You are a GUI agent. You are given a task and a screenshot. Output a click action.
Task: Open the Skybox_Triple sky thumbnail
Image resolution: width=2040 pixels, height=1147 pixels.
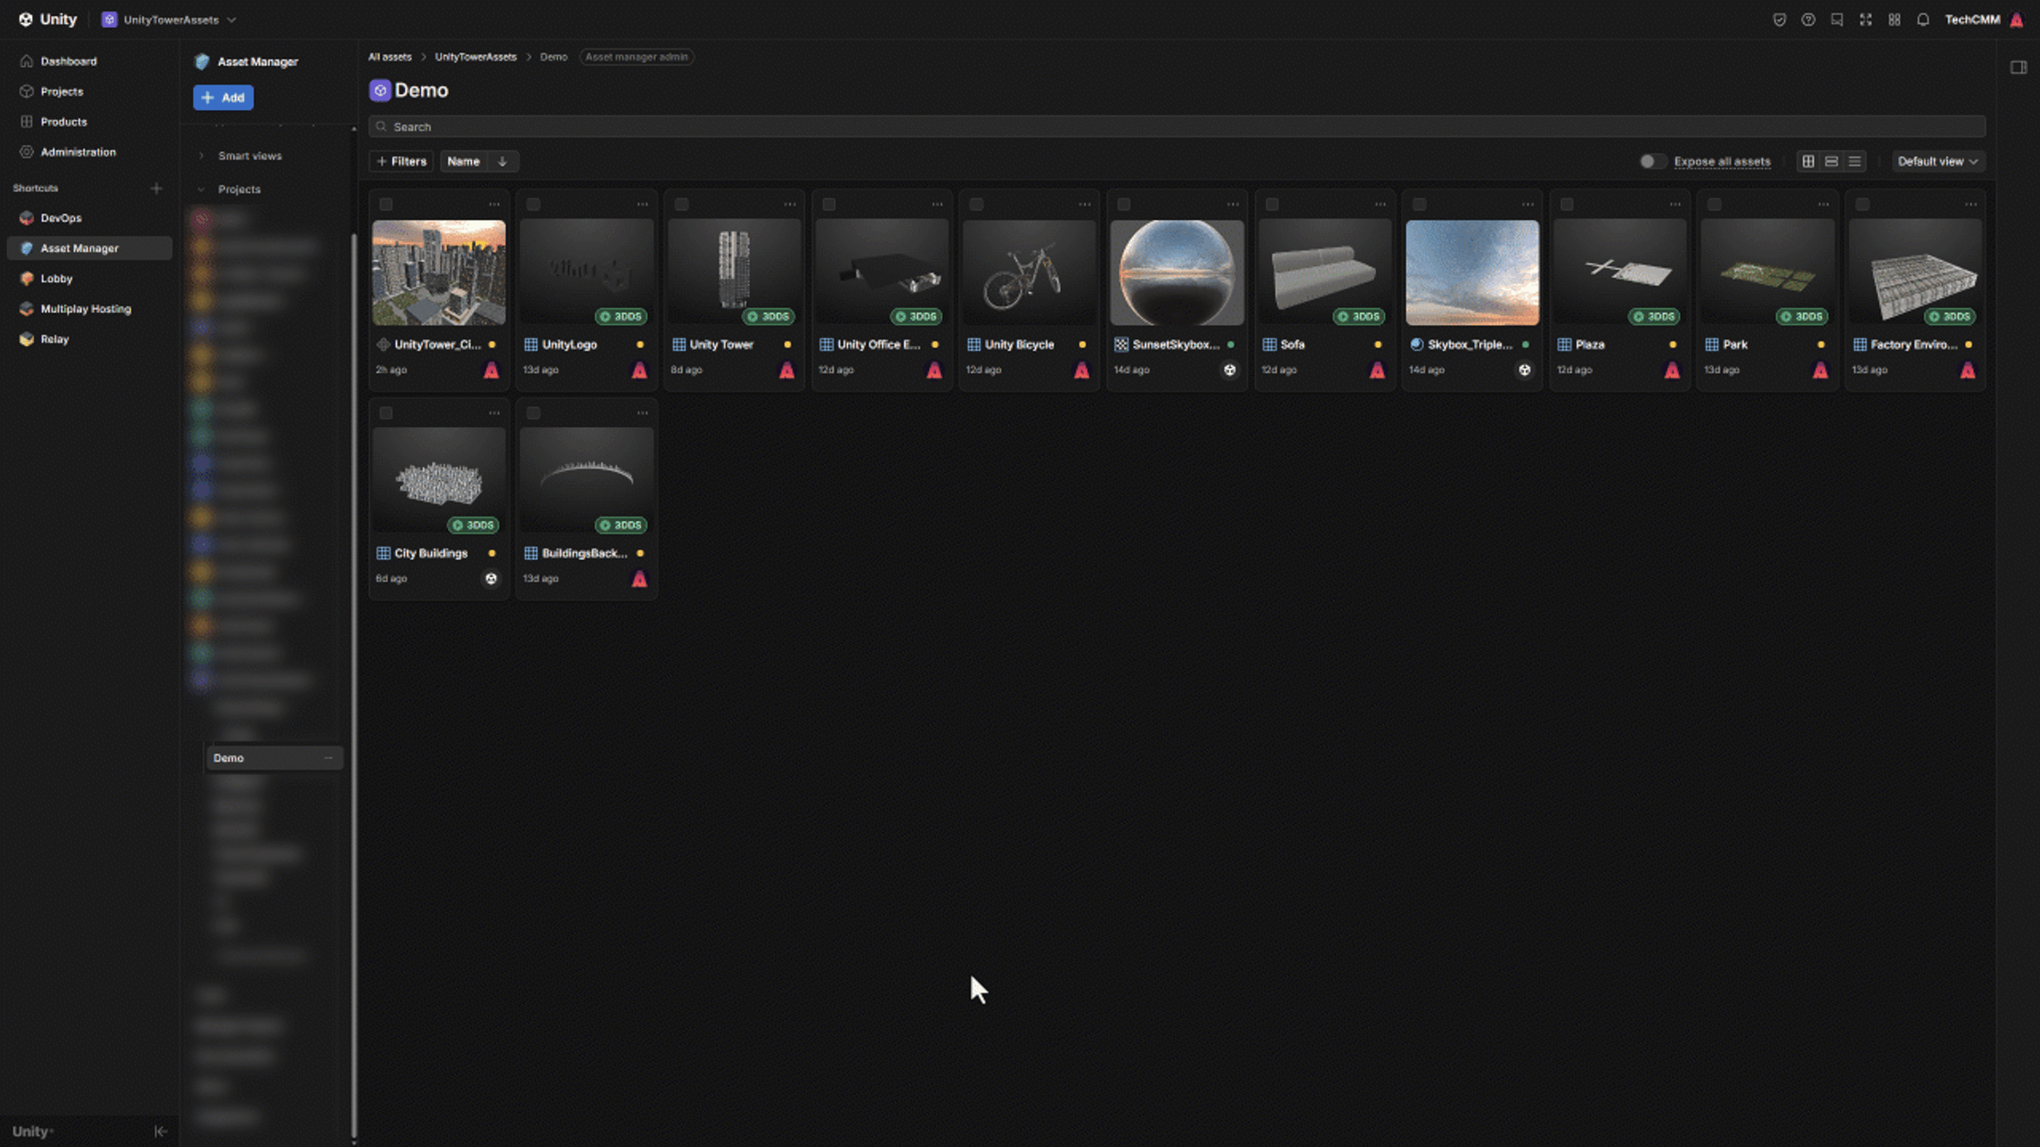click(x=1473, y=272)
